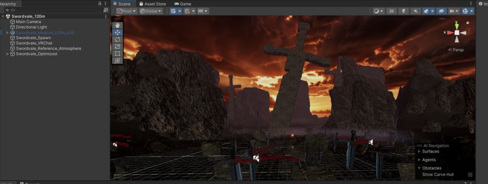
Task: Collapse Obstacles in AI Navigation overlay
Action: [x=419, y=168]
